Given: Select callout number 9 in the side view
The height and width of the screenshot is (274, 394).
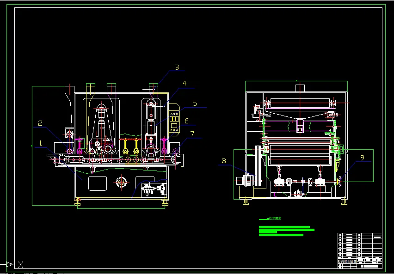Looking at the screenshot, I should click(x=362, y=158).
